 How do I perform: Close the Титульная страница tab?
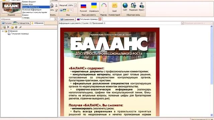tap(100, 19)
